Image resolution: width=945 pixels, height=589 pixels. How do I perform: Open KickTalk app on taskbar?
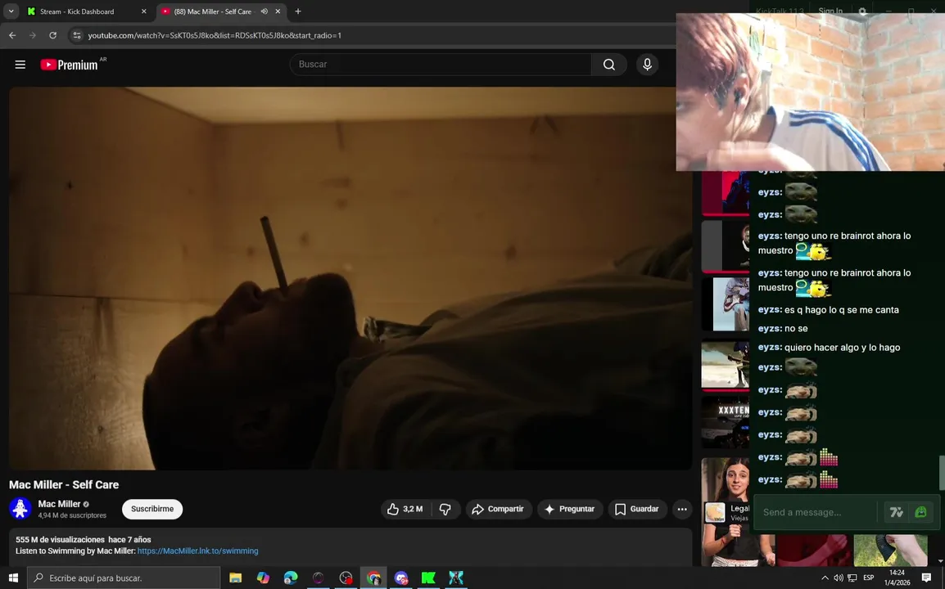click(456, 578)
